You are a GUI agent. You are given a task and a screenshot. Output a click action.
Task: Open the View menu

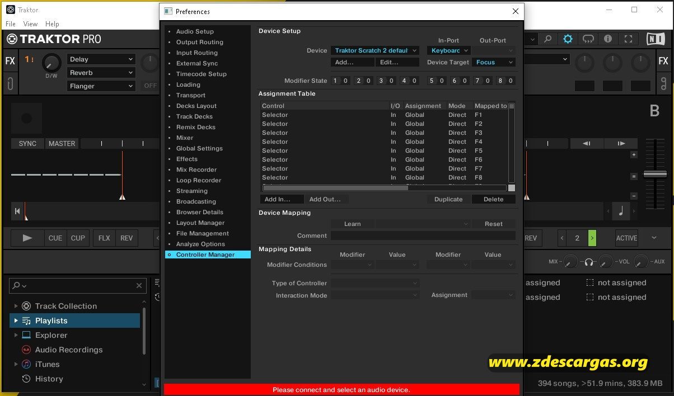(30, 24)
